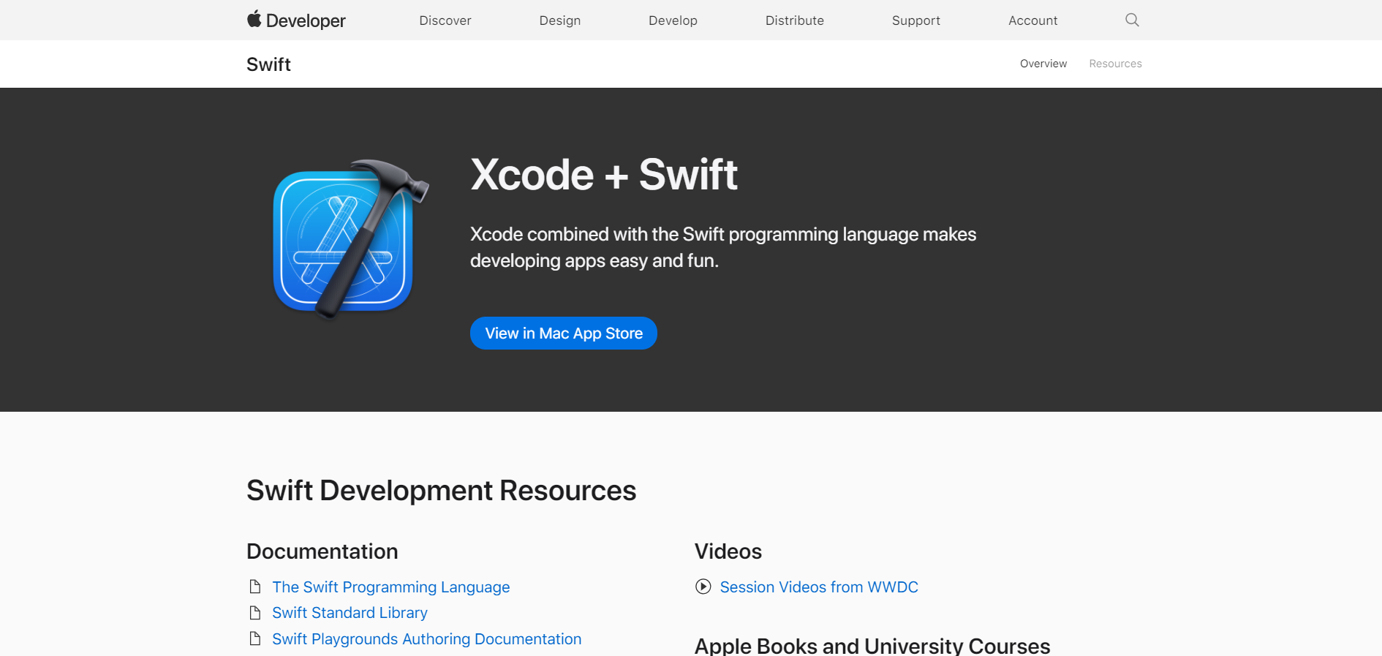Click the Documentation heading

tap(322, 551)
